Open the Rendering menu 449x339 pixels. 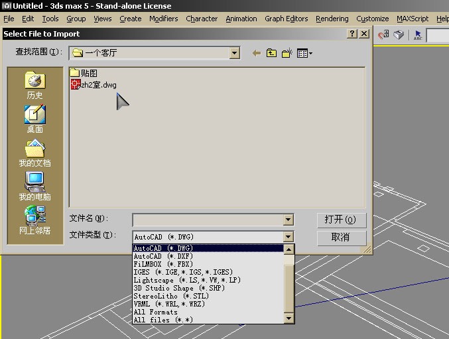tap(332, 19)
